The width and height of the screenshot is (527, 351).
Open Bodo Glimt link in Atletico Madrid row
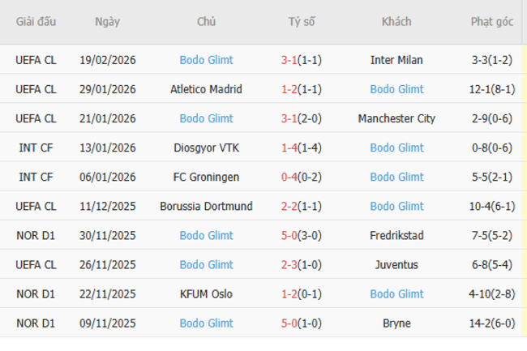coord(396,89)
